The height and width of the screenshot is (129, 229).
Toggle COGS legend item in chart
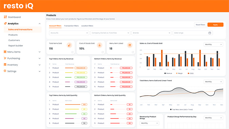pos(191,73)
